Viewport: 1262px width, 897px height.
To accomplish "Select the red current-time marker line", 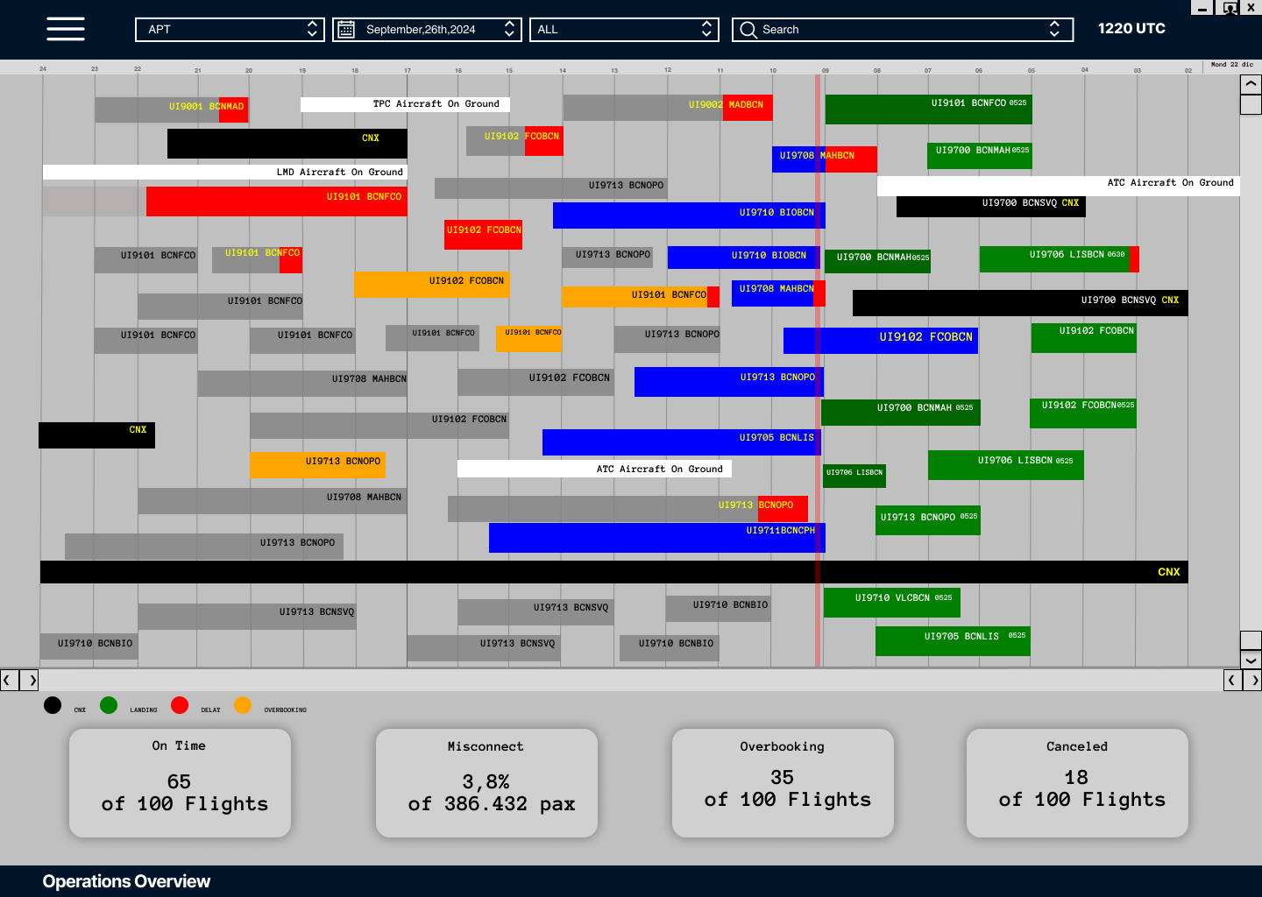I will pyautogui.click(x=818, y=371).
